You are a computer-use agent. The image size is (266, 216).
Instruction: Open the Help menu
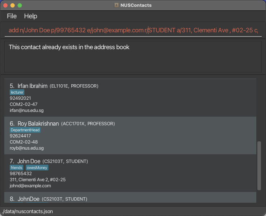point(30,16)
